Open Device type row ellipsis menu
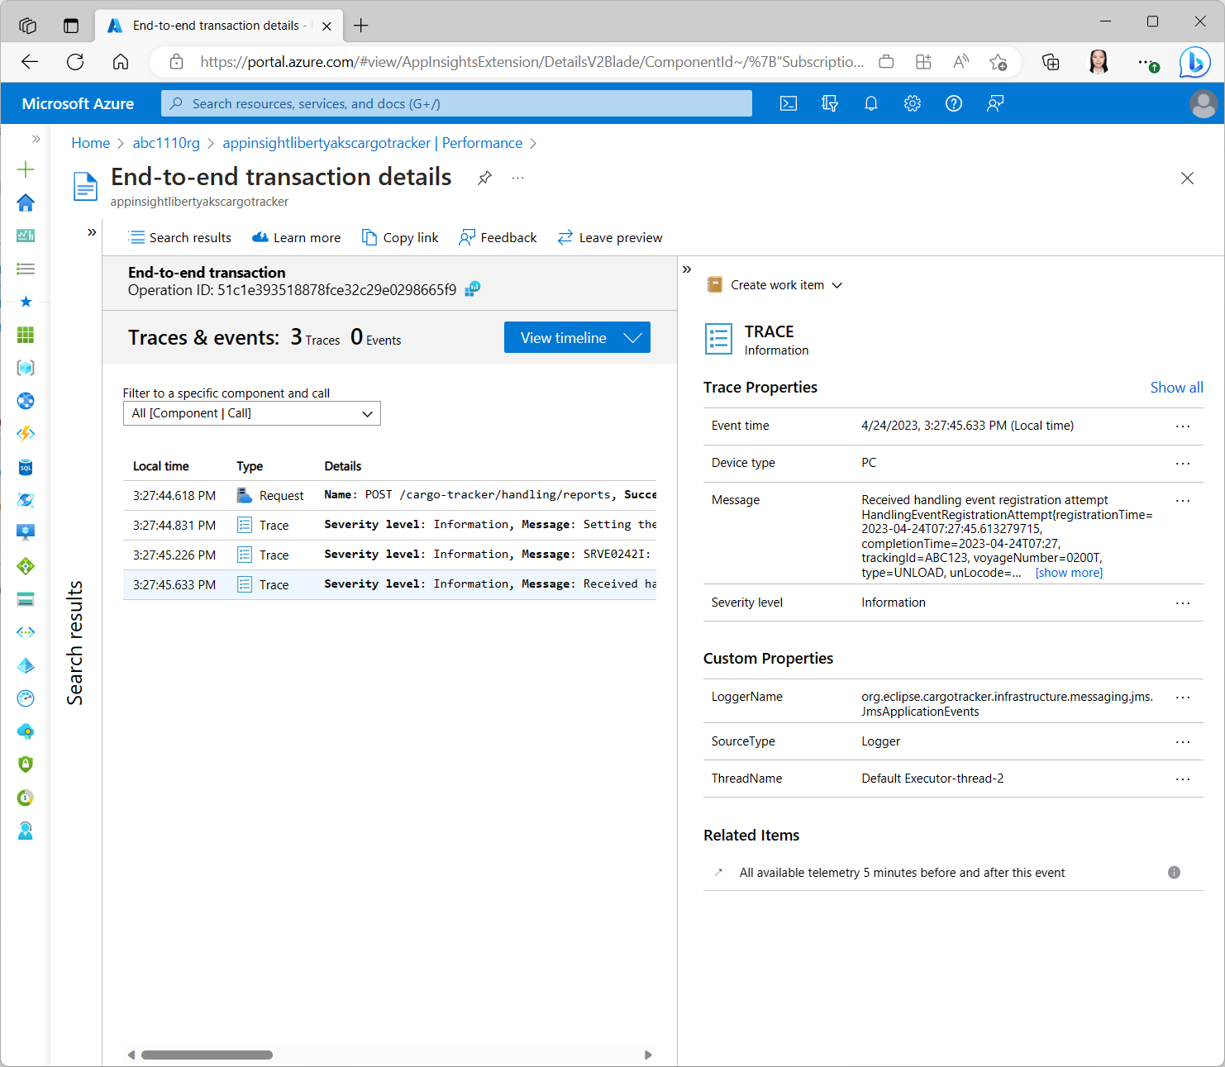Viewport: 1225px width, 1067px height. (x=1183, y=463)
